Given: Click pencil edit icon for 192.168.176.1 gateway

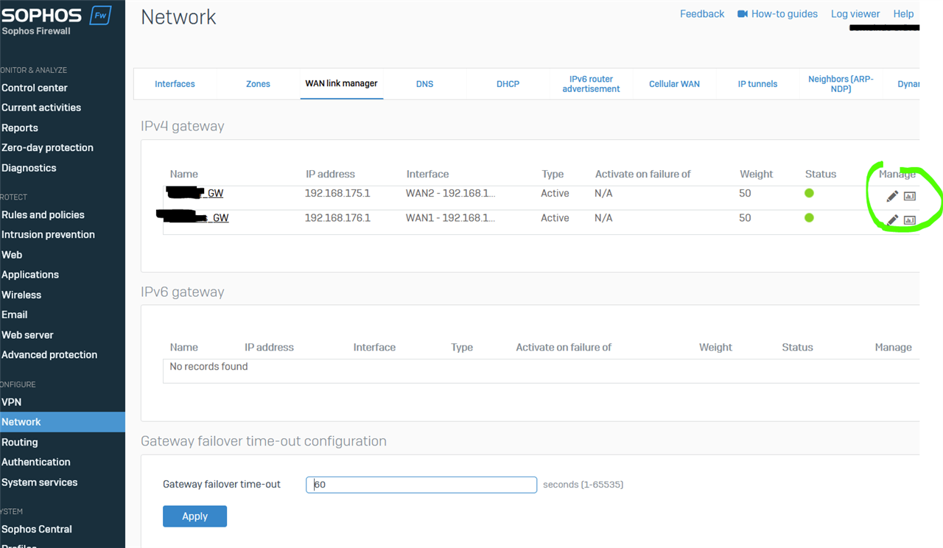Looking at the screenshot, I should click(891, 220).
